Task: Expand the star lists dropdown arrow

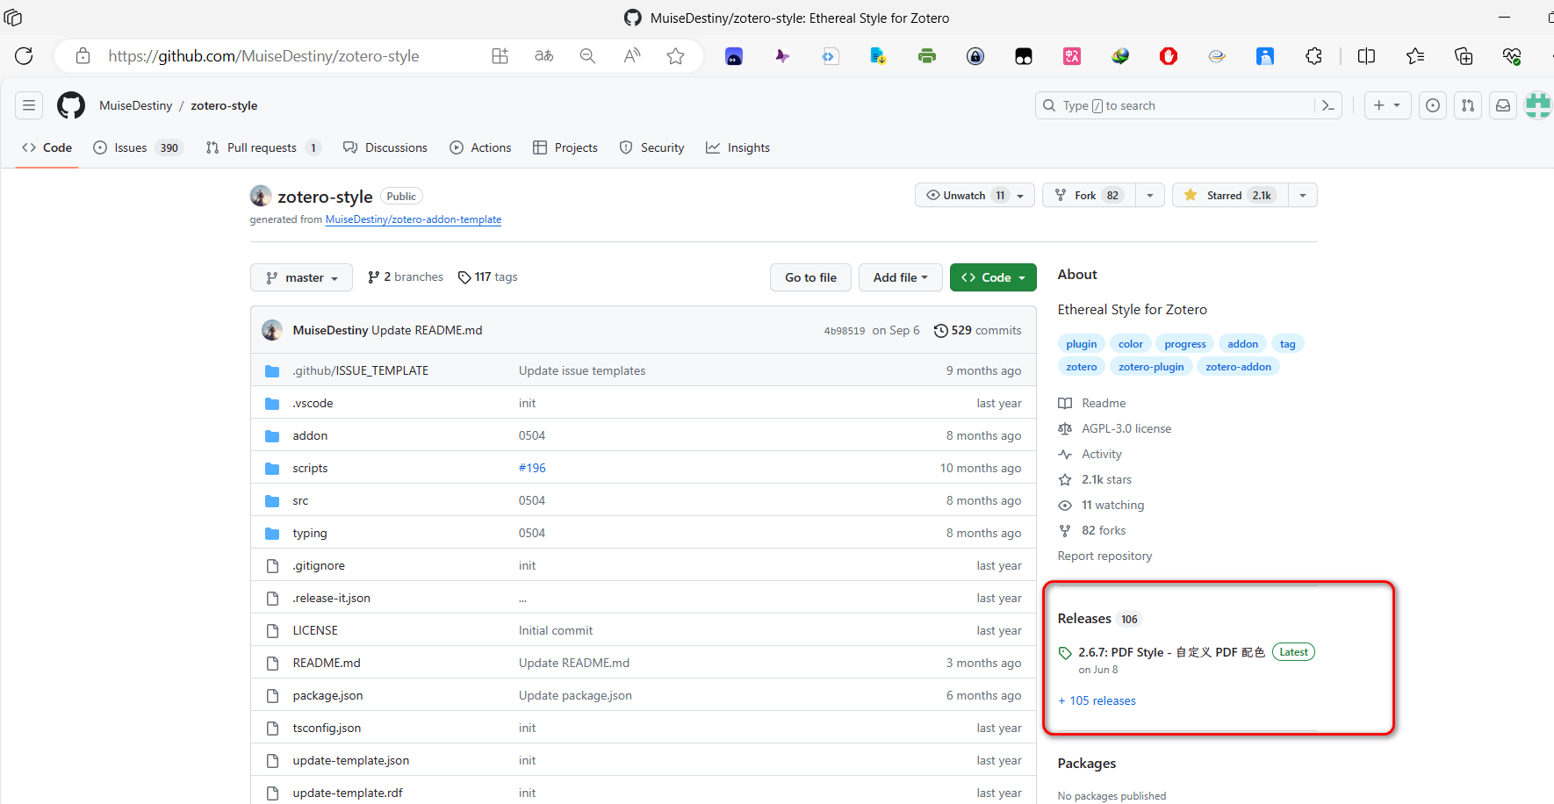Action: [1303, 195]
